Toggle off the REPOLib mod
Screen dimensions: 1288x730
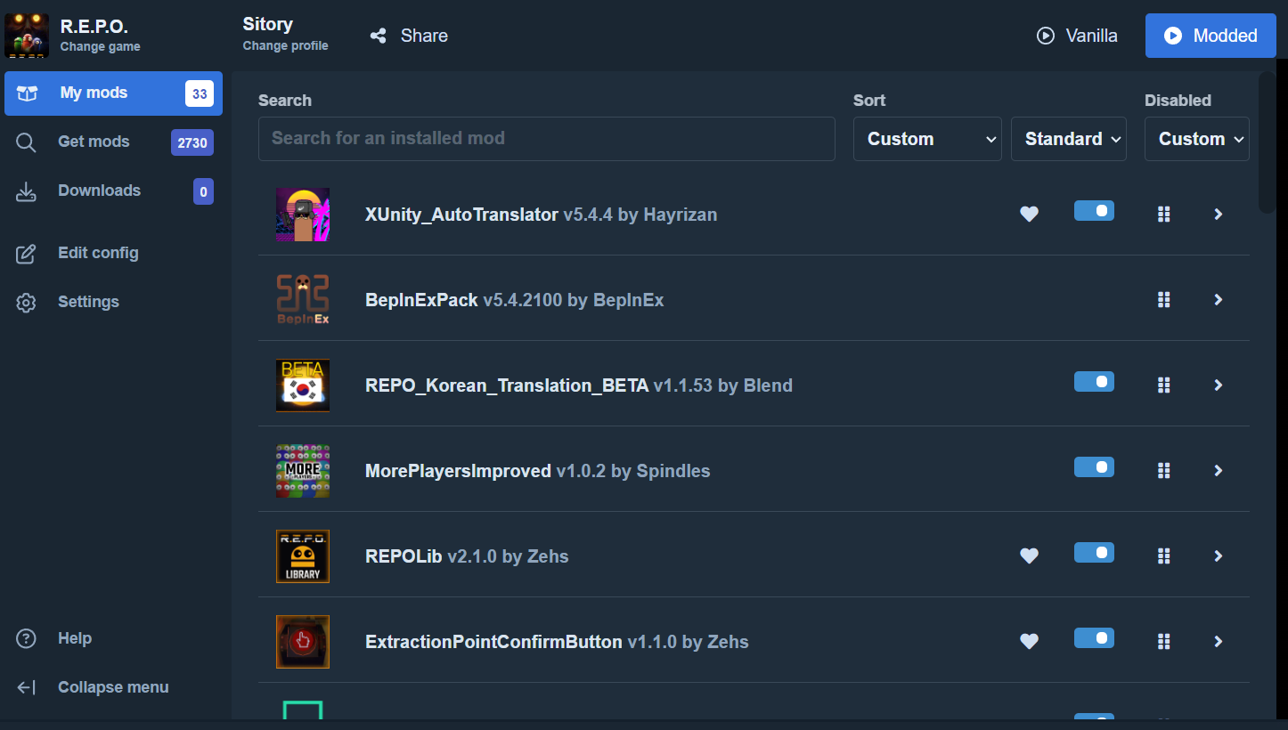coord(1094,552)
